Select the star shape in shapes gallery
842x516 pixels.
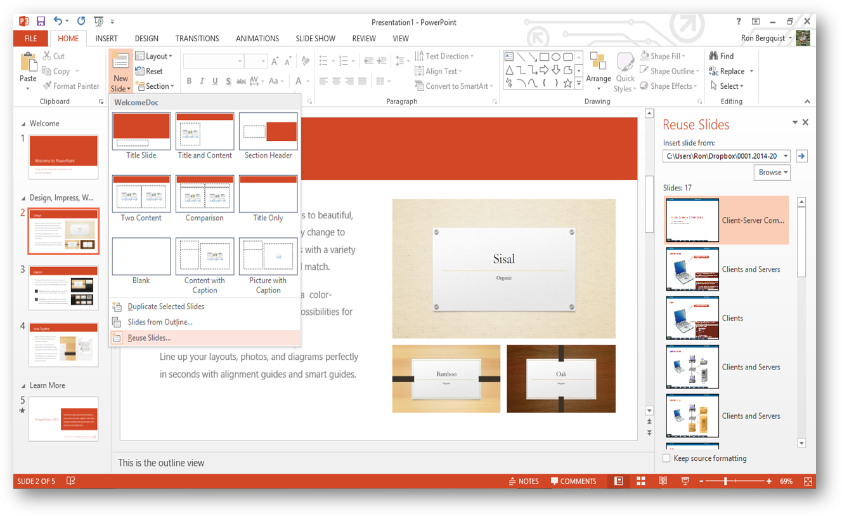coord(567,83)
